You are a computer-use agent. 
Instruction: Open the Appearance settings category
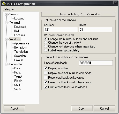point(22,43)
